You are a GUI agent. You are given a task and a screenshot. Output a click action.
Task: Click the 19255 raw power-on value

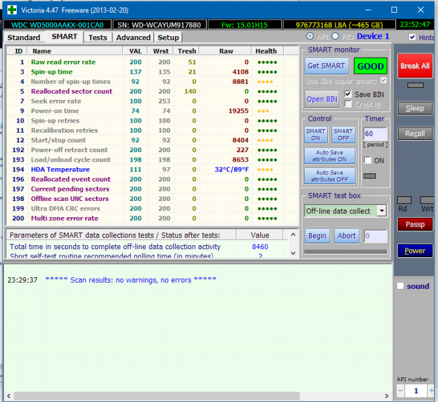tap(238, 111)
